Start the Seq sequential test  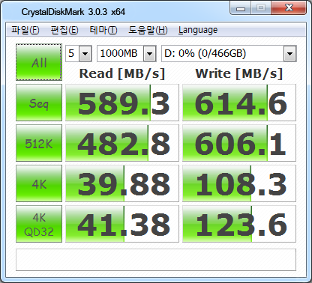click(x=39, y=103)
